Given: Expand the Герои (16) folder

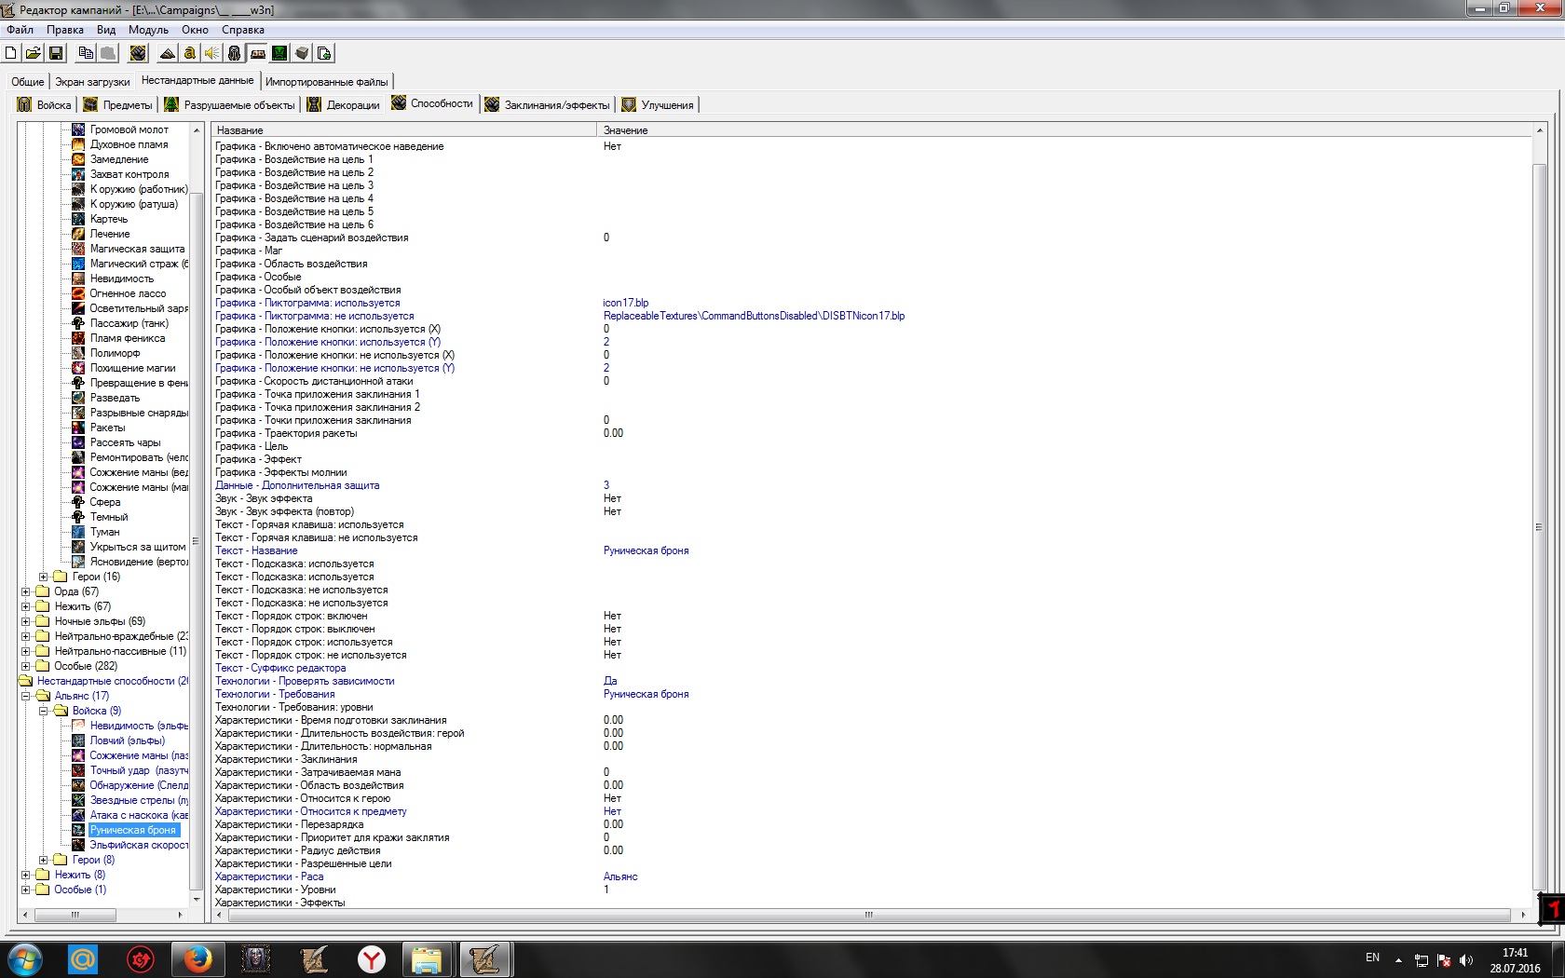Looking at the screenshot, I should pos(44,577).
